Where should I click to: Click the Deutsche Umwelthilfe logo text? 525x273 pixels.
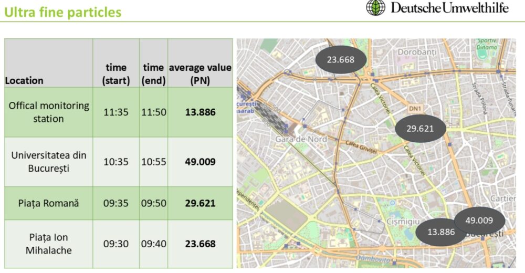tap(449, 8)
